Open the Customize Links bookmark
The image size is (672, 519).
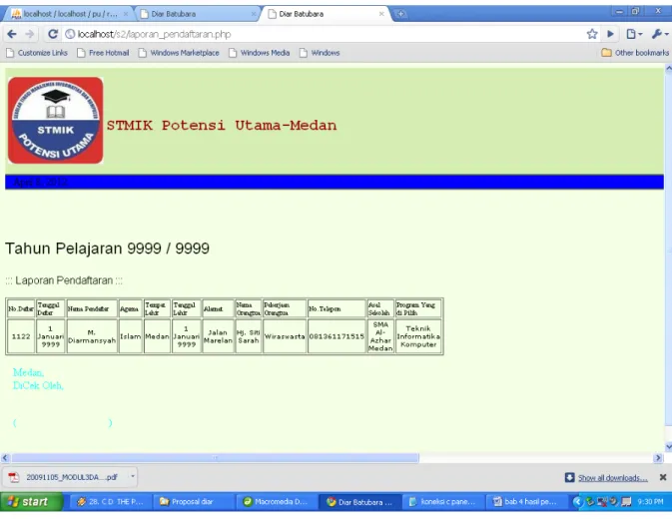(x=37, y=53)
